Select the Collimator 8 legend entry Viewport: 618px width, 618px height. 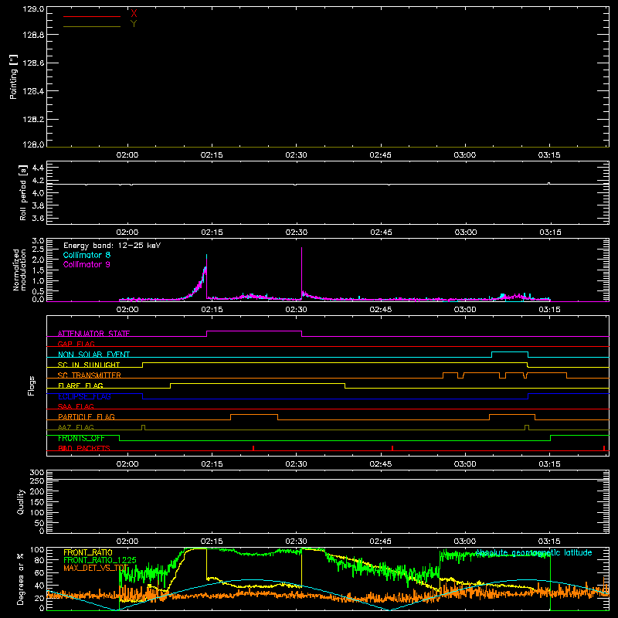(87, 255)
